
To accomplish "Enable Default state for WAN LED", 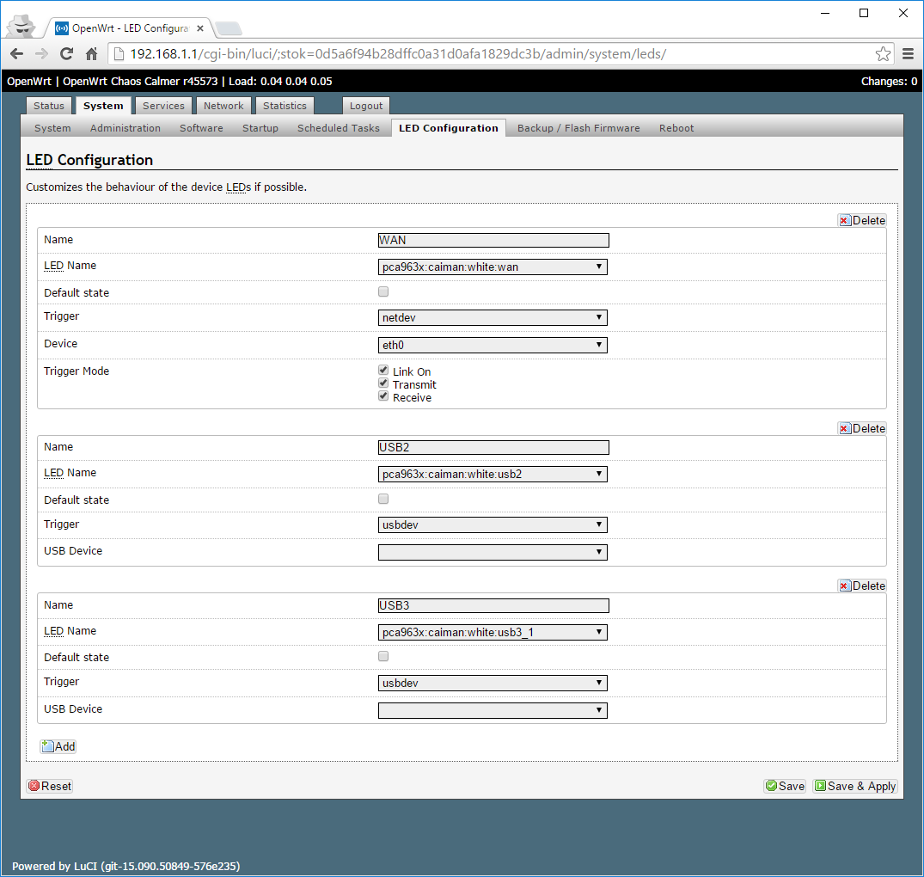I will tap(383, 291).
